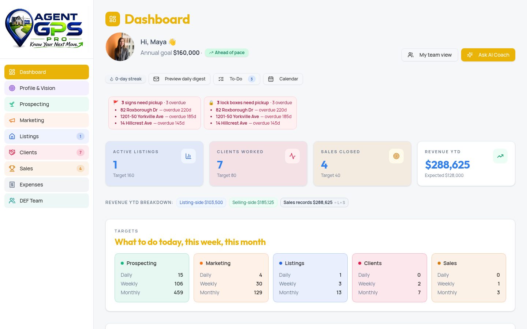Click the people icon on My team view
527x329 pixels.
tap(411, 55)
